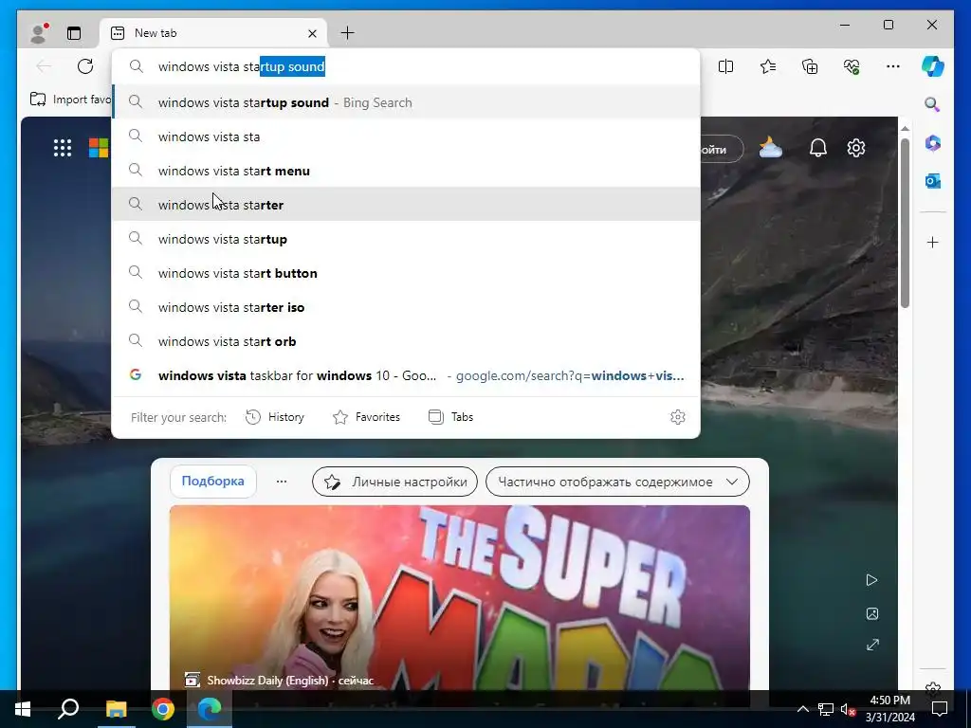Viewport: 971px width, 728px height.
Task: Open the Favorites toolbar icon
Action: tap(768, 66)
